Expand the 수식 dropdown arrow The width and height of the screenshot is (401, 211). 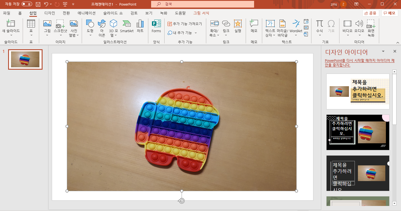[319, 35]
